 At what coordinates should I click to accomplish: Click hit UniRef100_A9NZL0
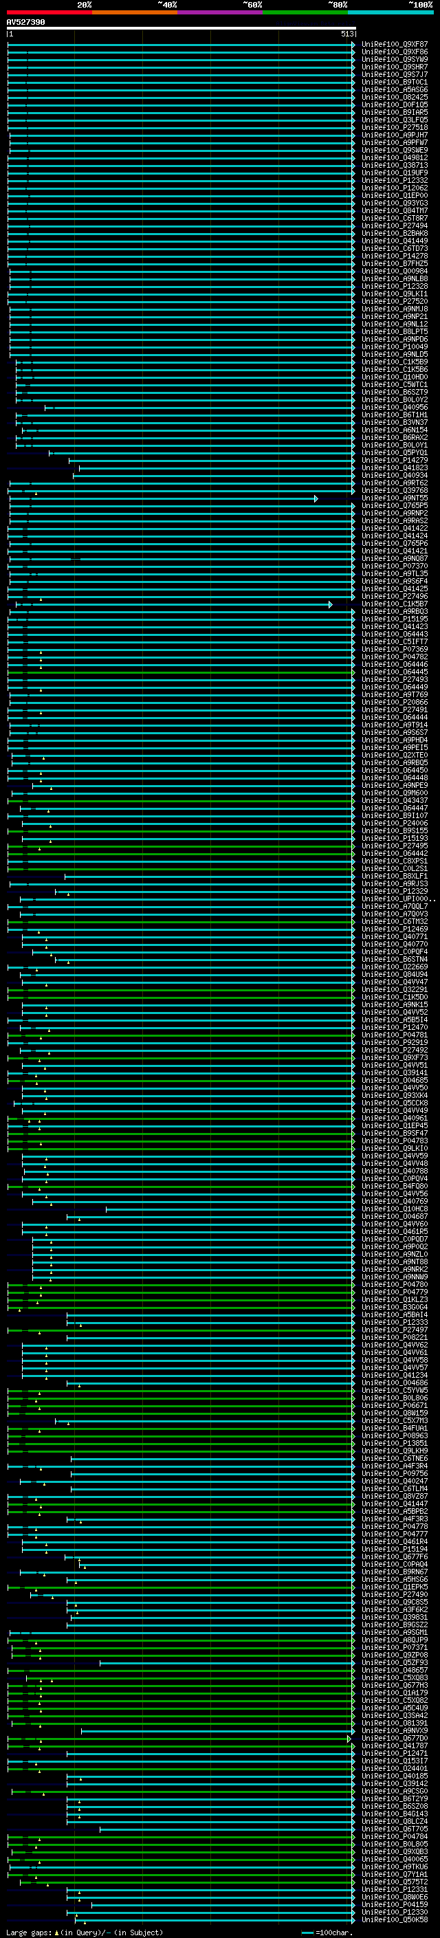(395, 1255)
